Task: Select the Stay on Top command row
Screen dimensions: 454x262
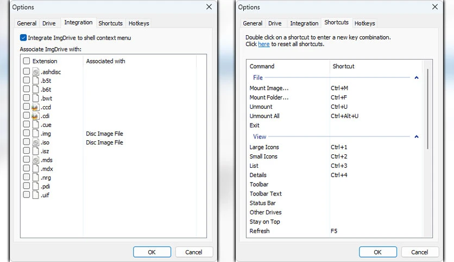Action: (335, 221)
